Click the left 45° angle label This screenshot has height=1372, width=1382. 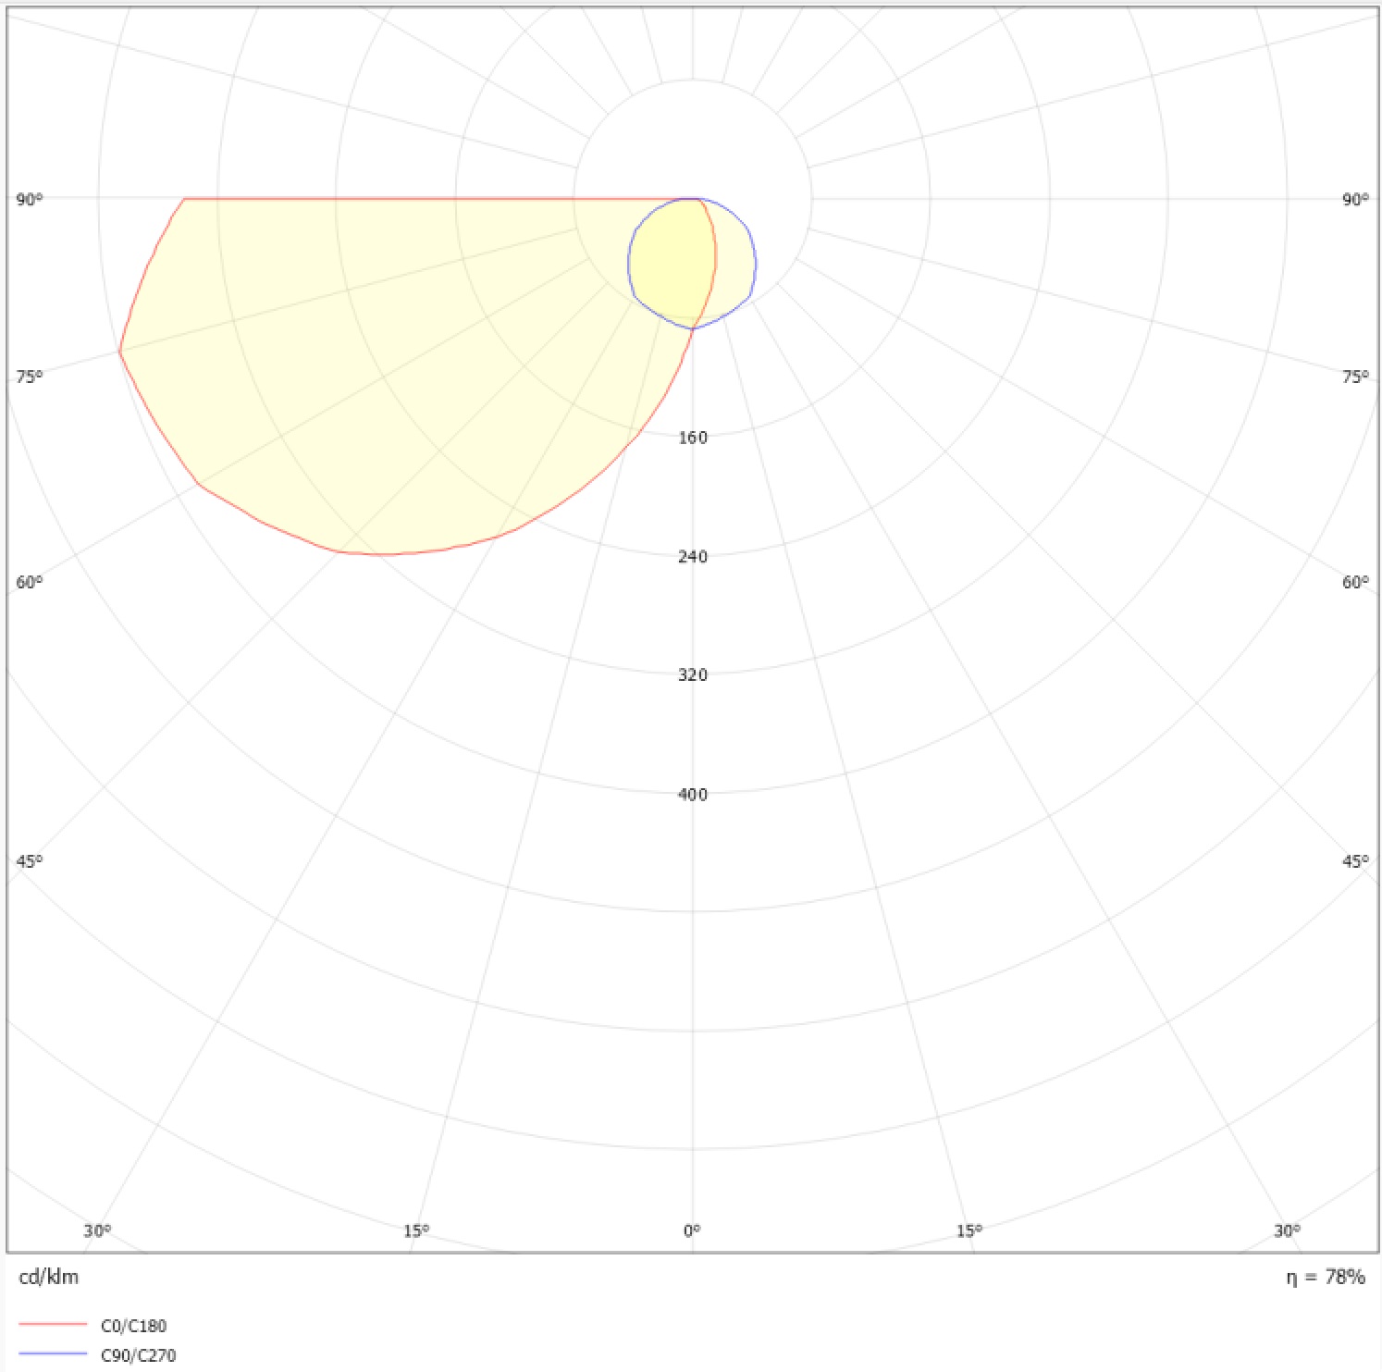30,861
